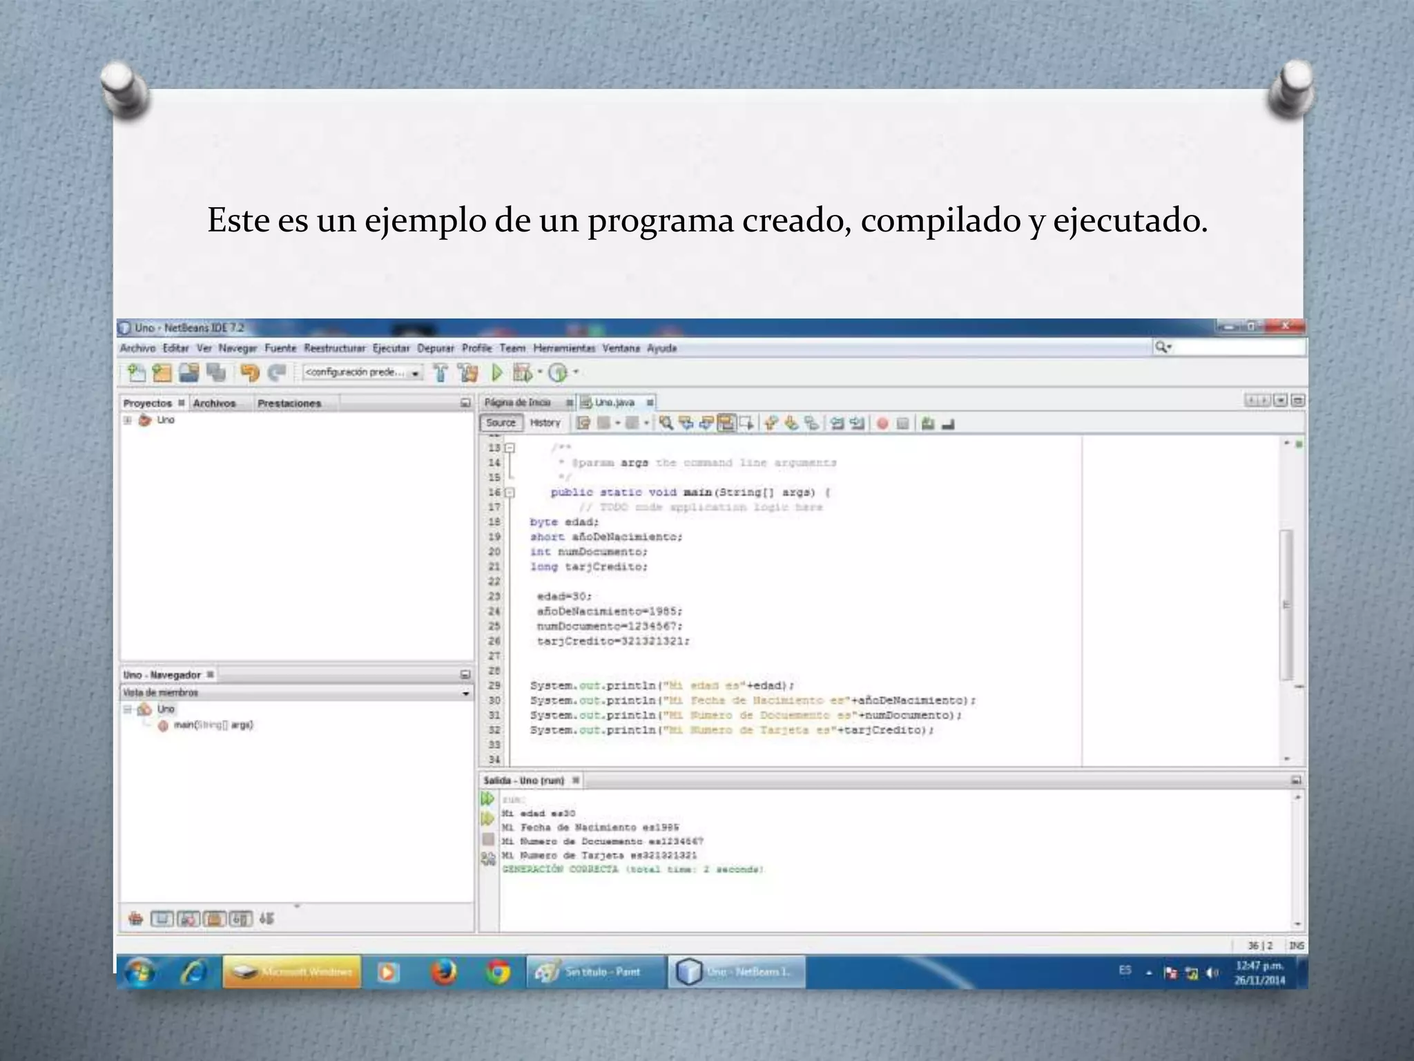Open Firefox from the taskbar

444,973
